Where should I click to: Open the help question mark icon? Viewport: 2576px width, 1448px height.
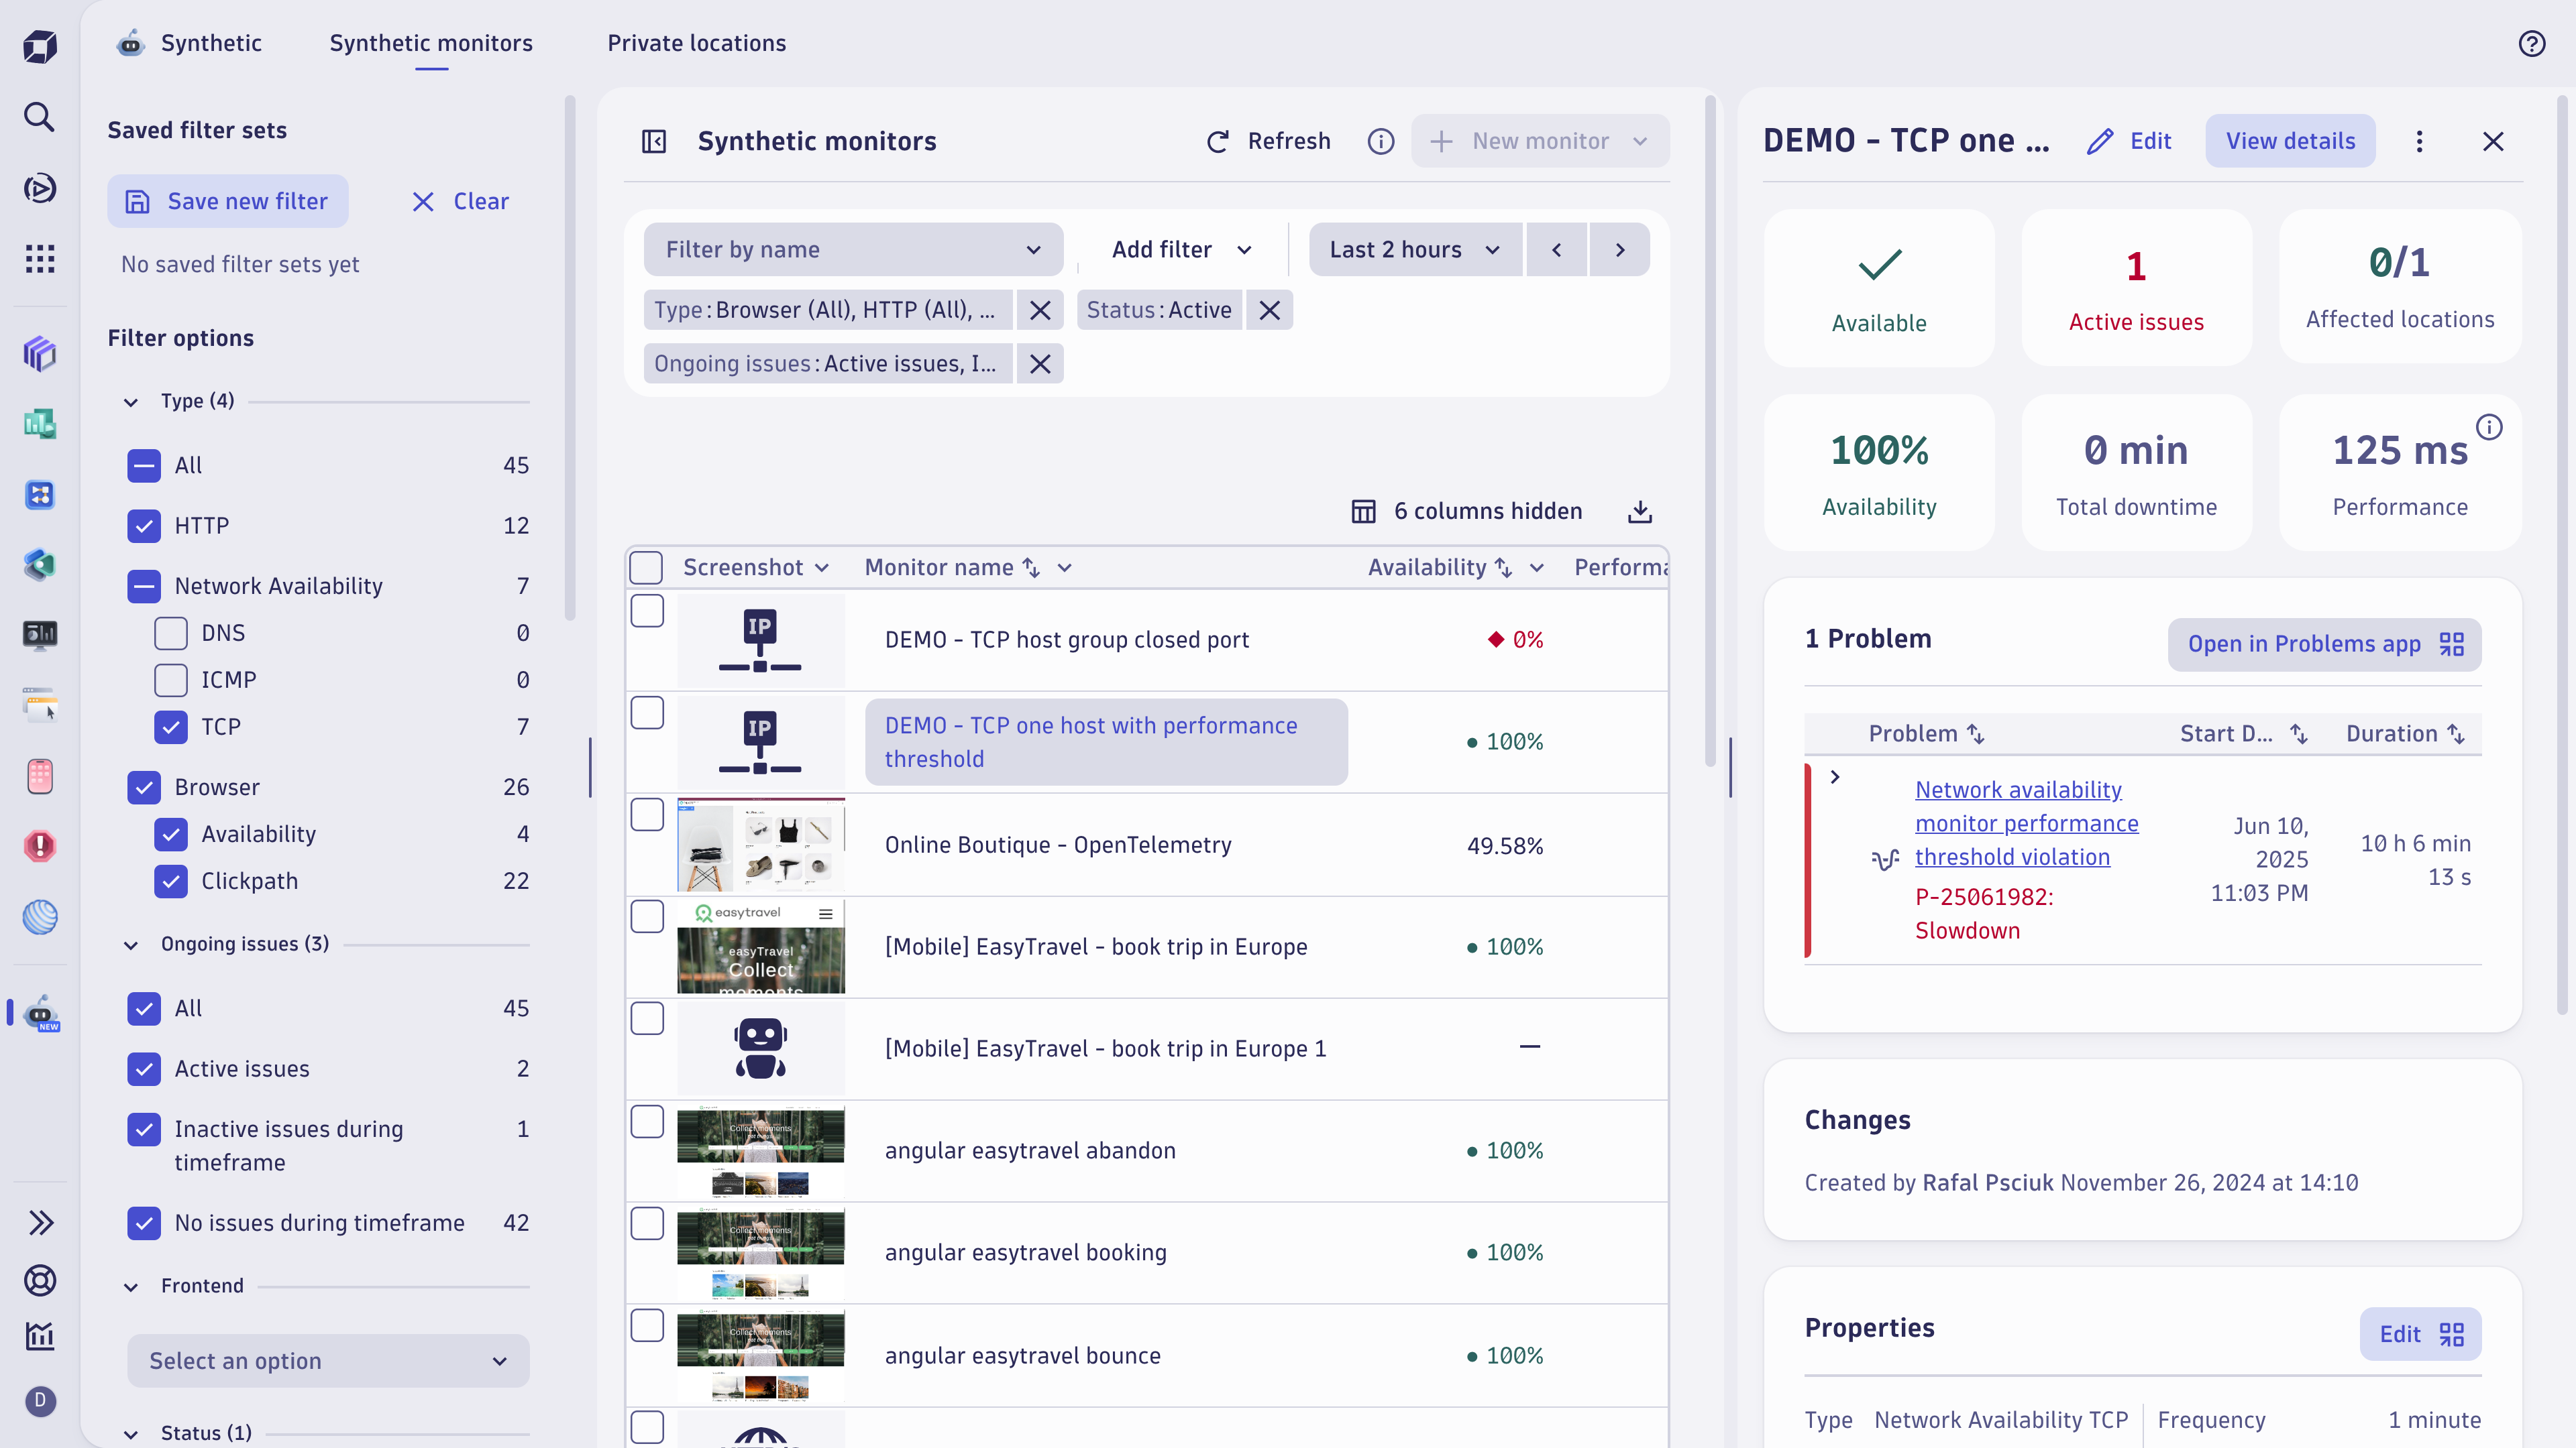coord(2531,43)
